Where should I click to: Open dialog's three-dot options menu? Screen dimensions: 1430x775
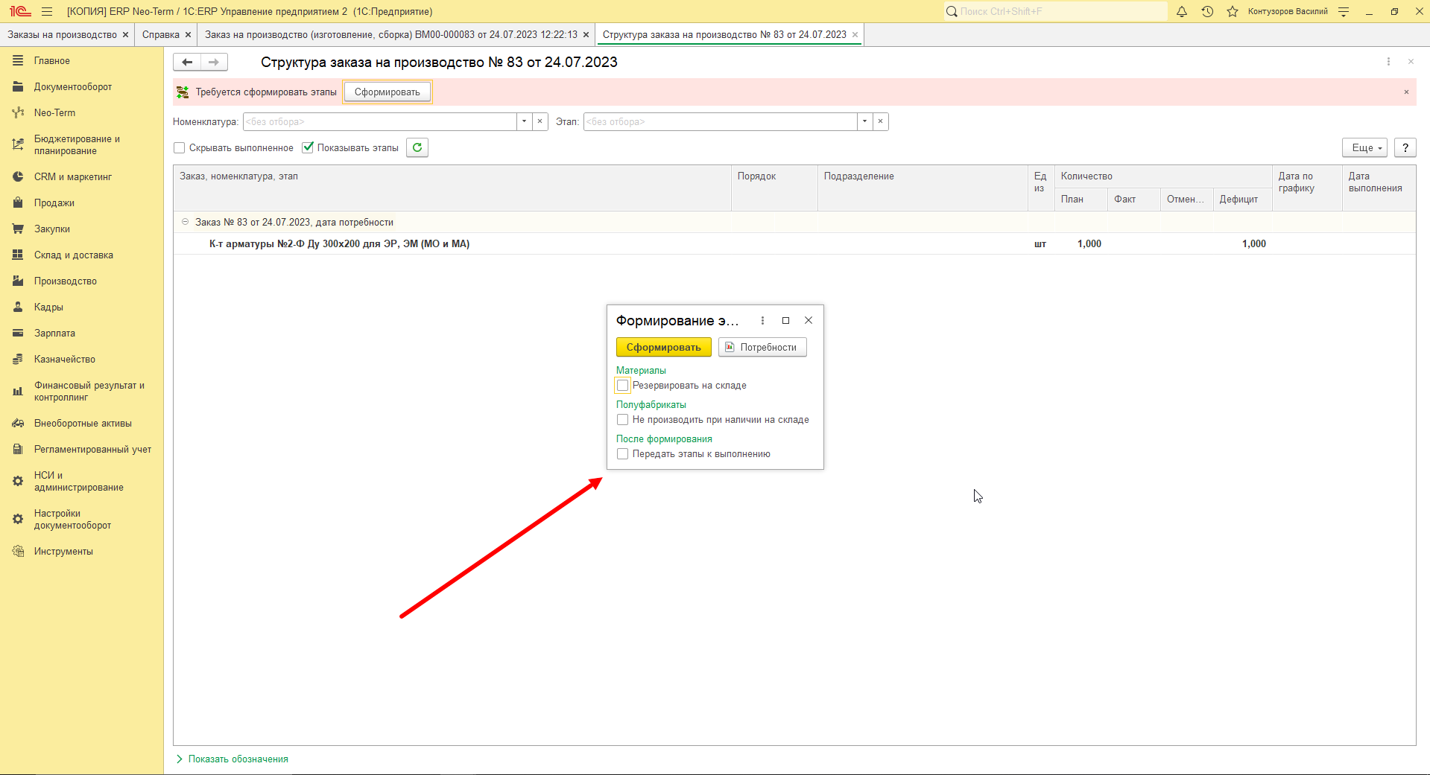(x=762, y=321)
